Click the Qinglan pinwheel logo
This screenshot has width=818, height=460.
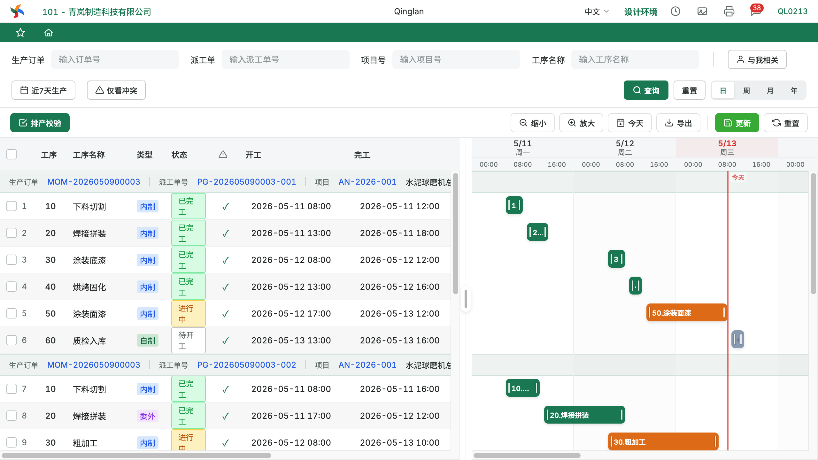pyautogui.click(x=17, y=11)
